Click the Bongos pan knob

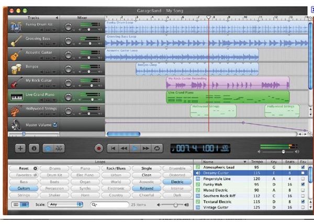pyautogui.click(x=68, y=69)
